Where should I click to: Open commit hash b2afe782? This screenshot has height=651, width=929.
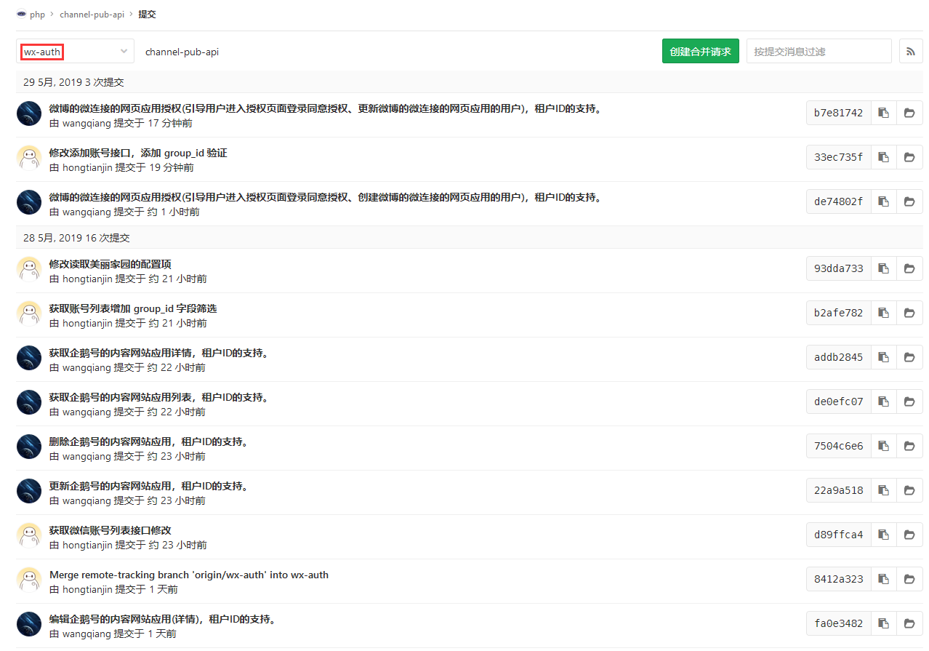point(838,313)
